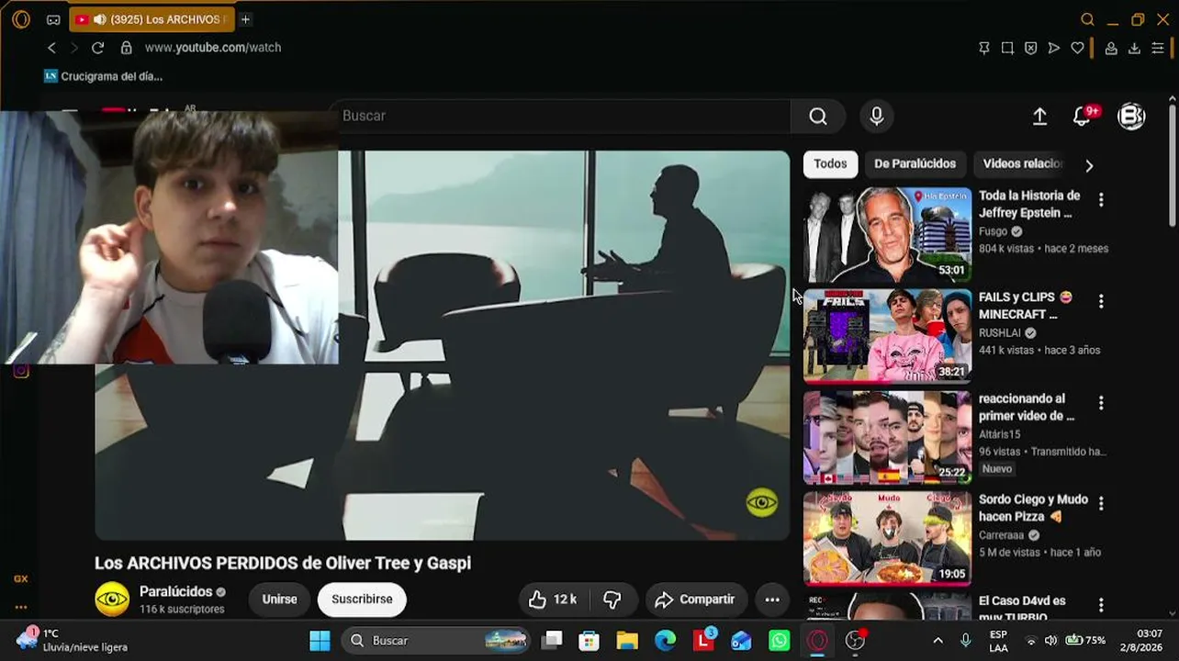The width and height of the screenshot is (1179, 661).
Task: Open the easy setup sliders menu
Action: [x=1158, y=48]
